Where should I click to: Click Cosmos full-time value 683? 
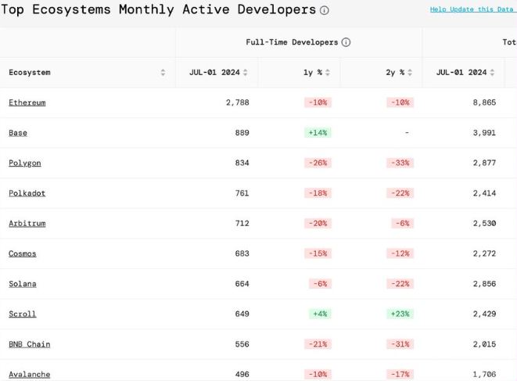[242, 253]
